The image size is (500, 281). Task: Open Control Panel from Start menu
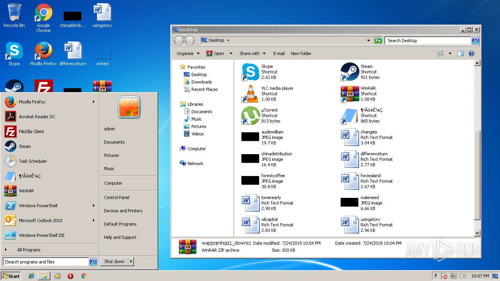[x=116, y=197]
